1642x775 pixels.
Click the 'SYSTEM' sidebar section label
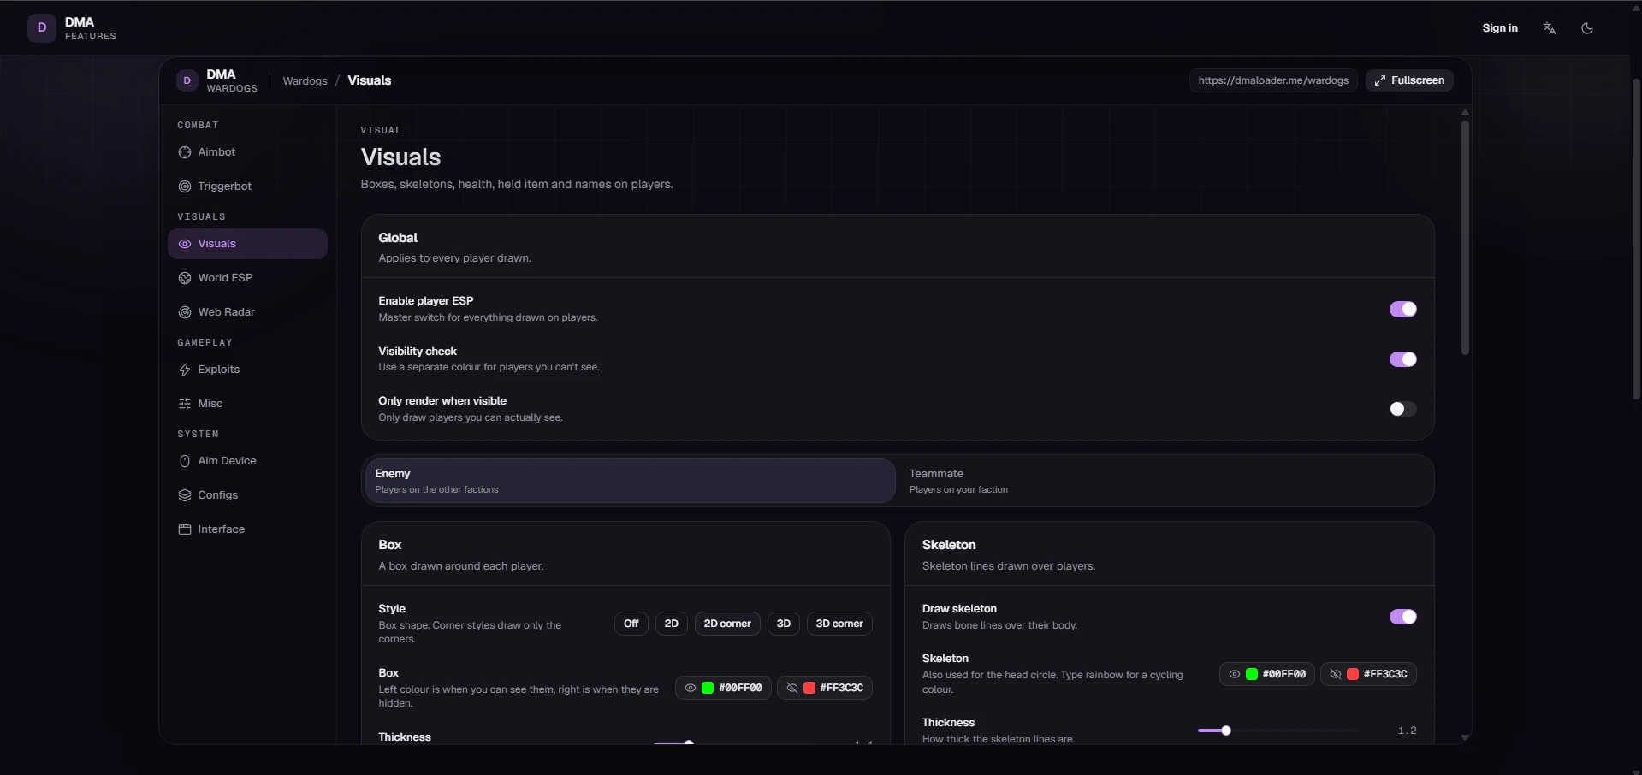[x=199, y=435]
